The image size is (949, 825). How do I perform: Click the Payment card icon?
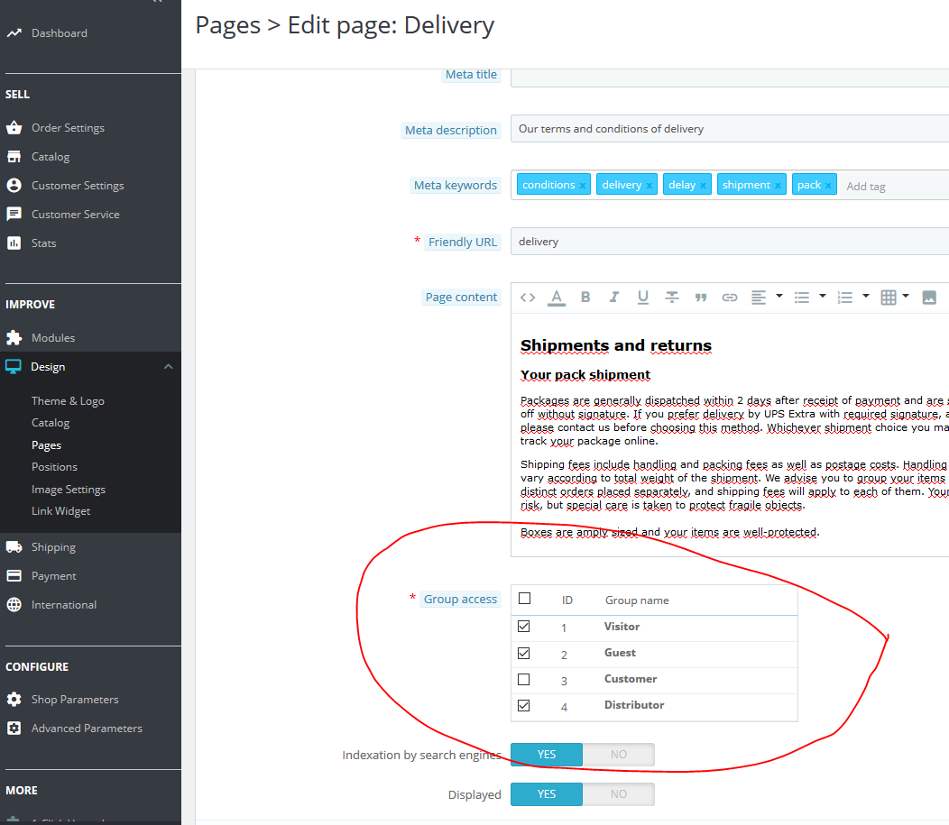[14, 576]
